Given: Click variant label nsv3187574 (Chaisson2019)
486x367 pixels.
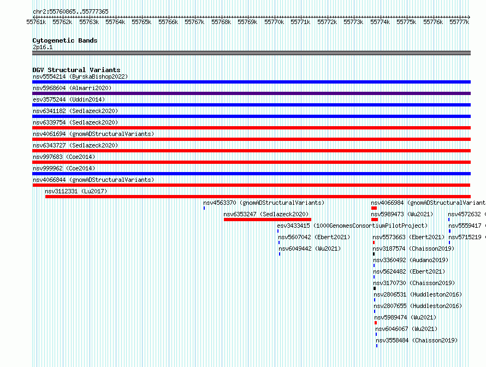Looking at the screenshot, I should (x=413, y=248).
